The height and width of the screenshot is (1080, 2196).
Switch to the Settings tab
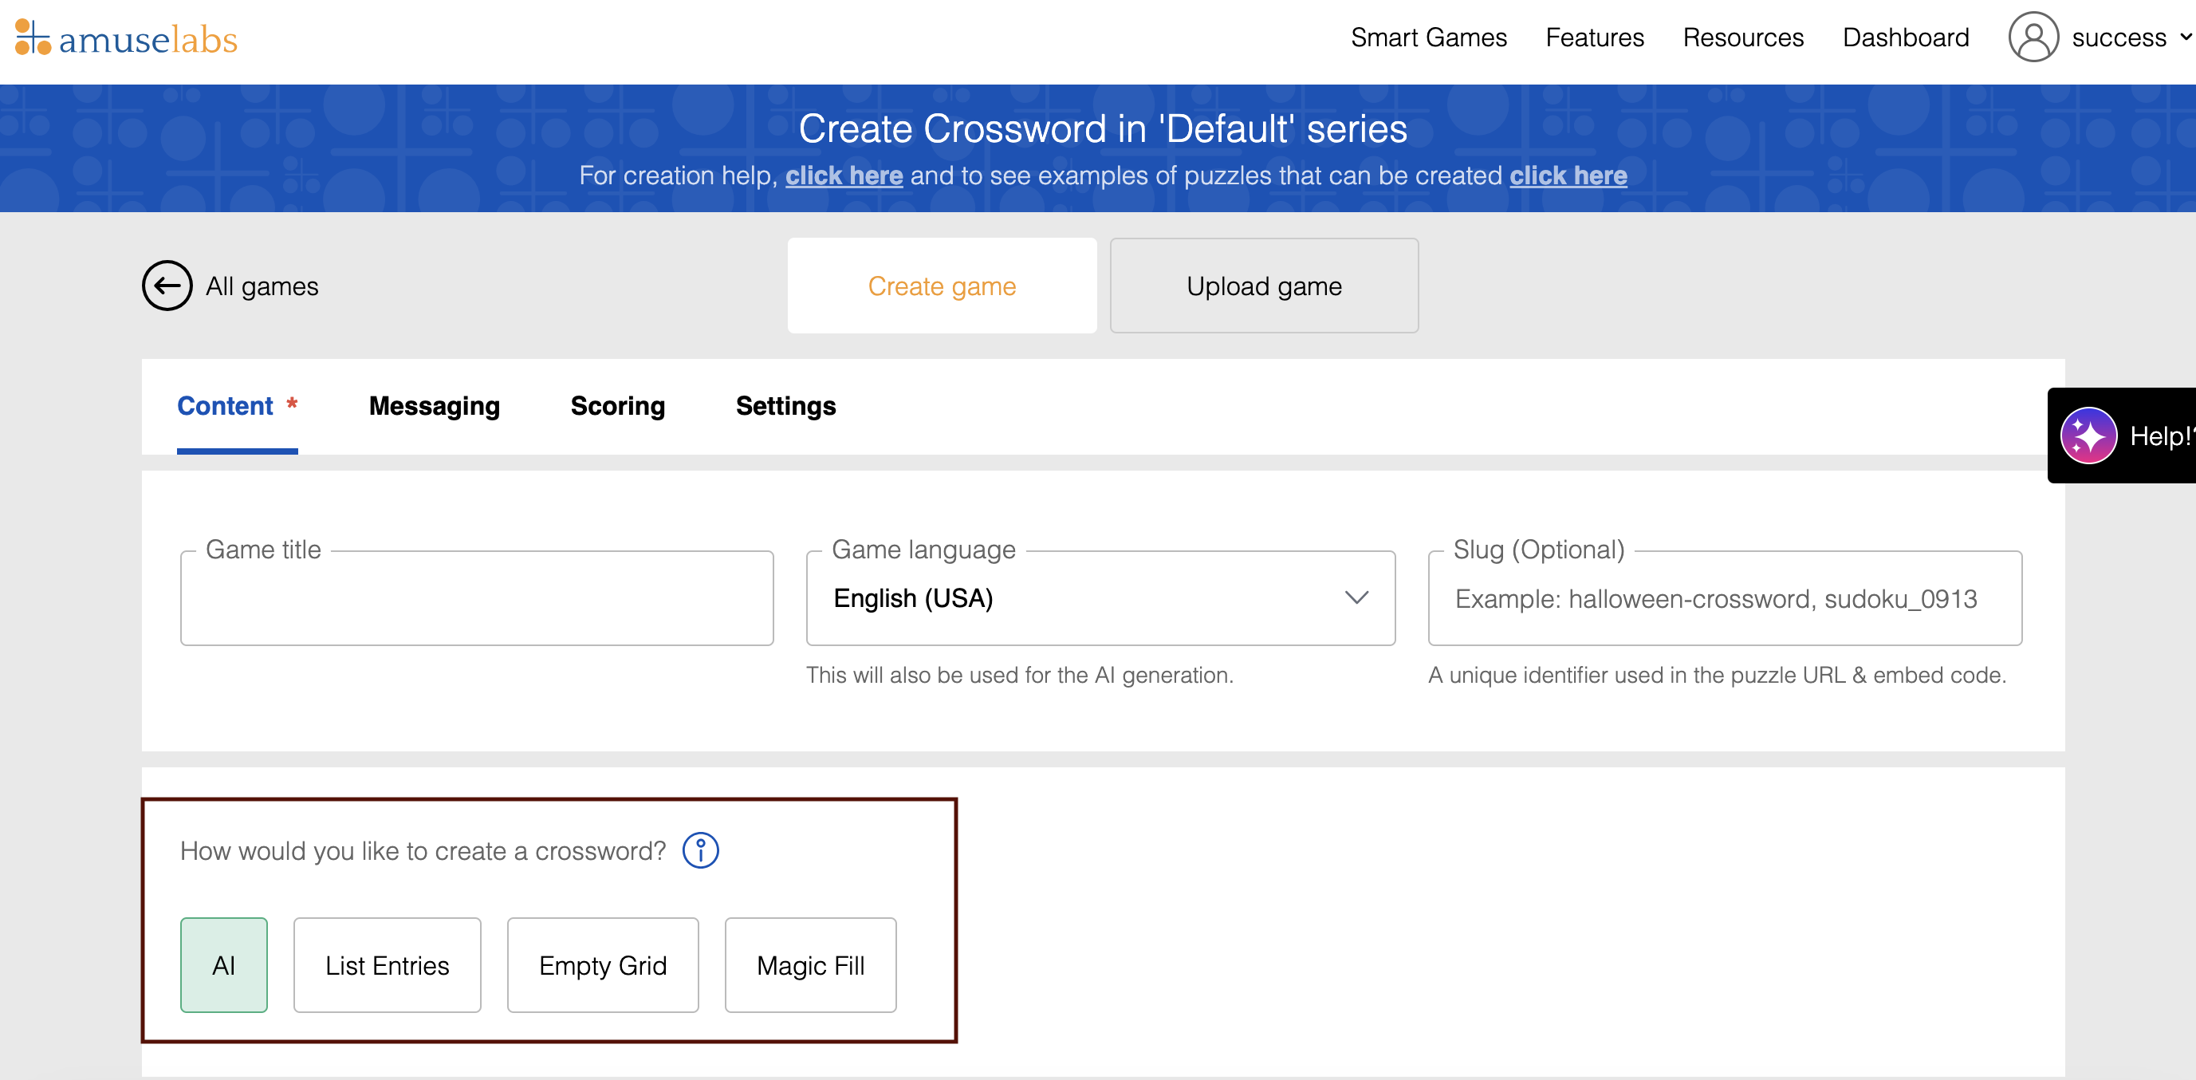coord(785,406)
